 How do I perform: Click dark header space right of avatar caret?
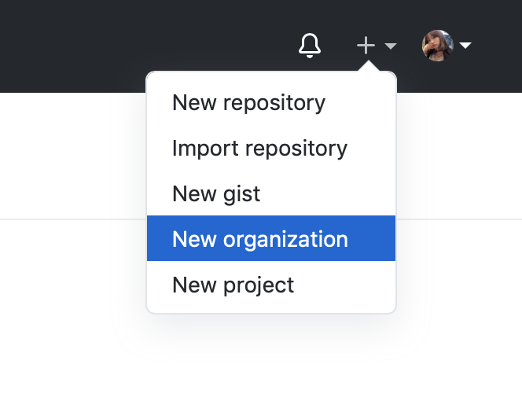(499, 46)
